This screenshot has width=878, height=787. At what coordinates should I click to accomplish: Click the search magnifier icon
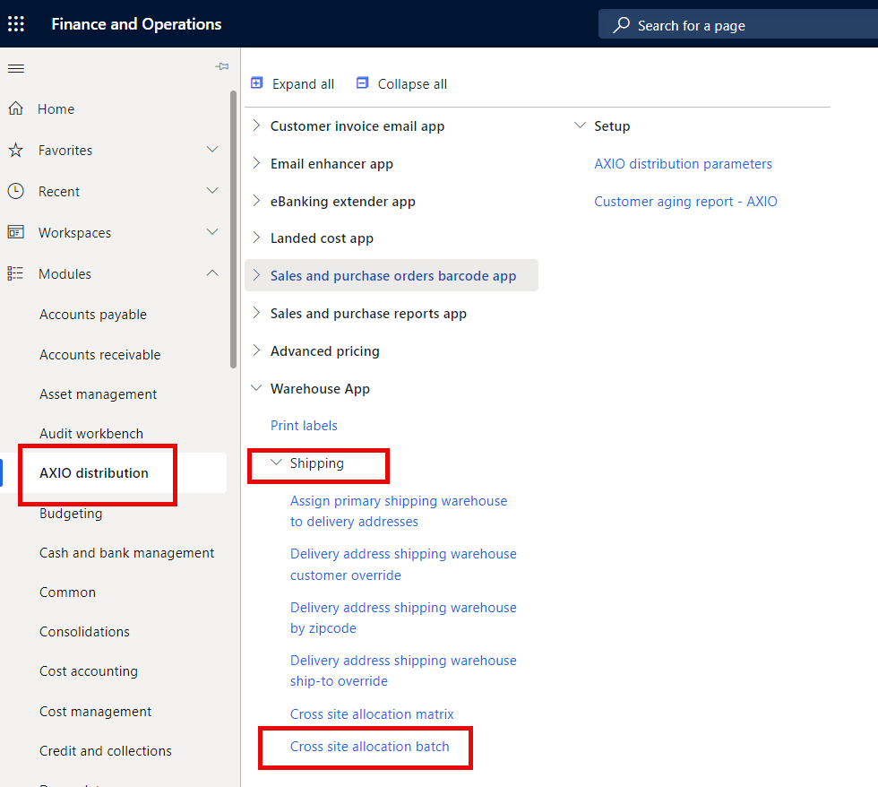(622, 24)
